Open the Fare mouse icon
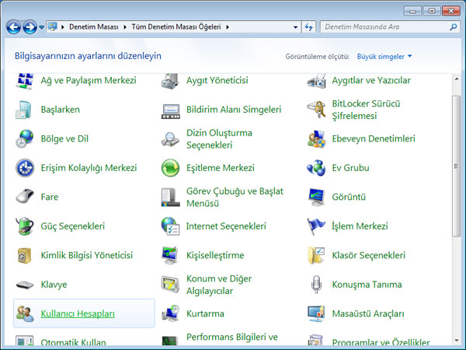 pyautogui.click(x=25, y=196)
